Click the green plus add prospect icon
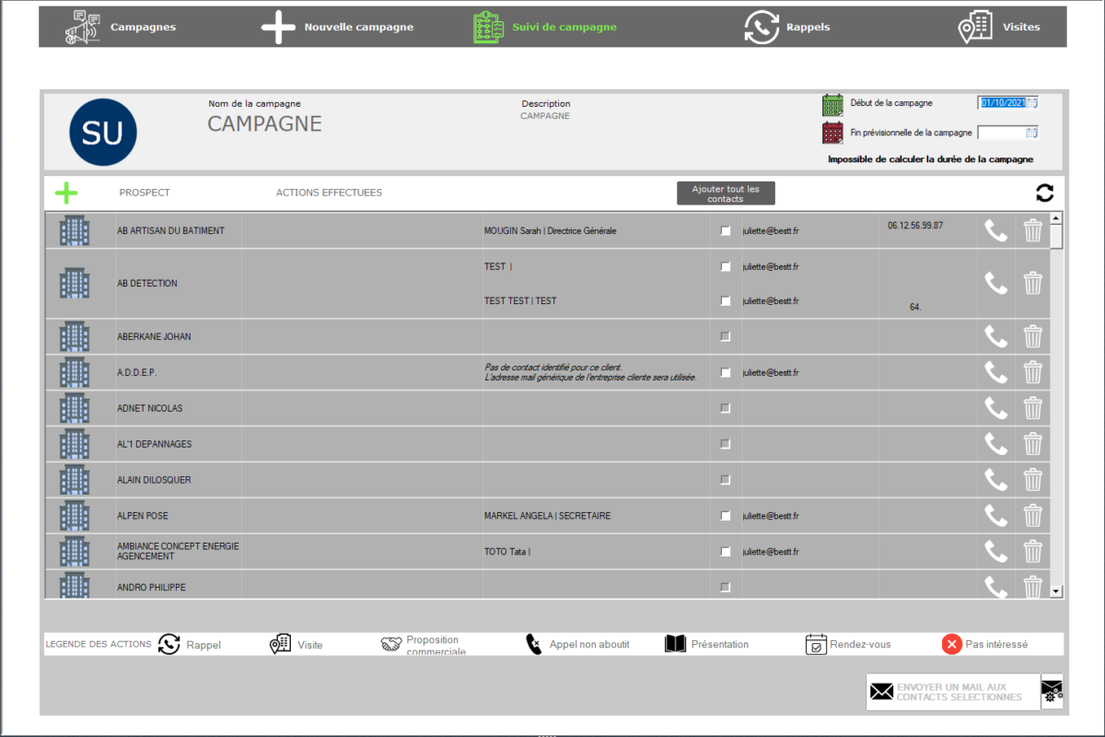The width and height of the screenshot is (1105, 737). pos(66,193)
